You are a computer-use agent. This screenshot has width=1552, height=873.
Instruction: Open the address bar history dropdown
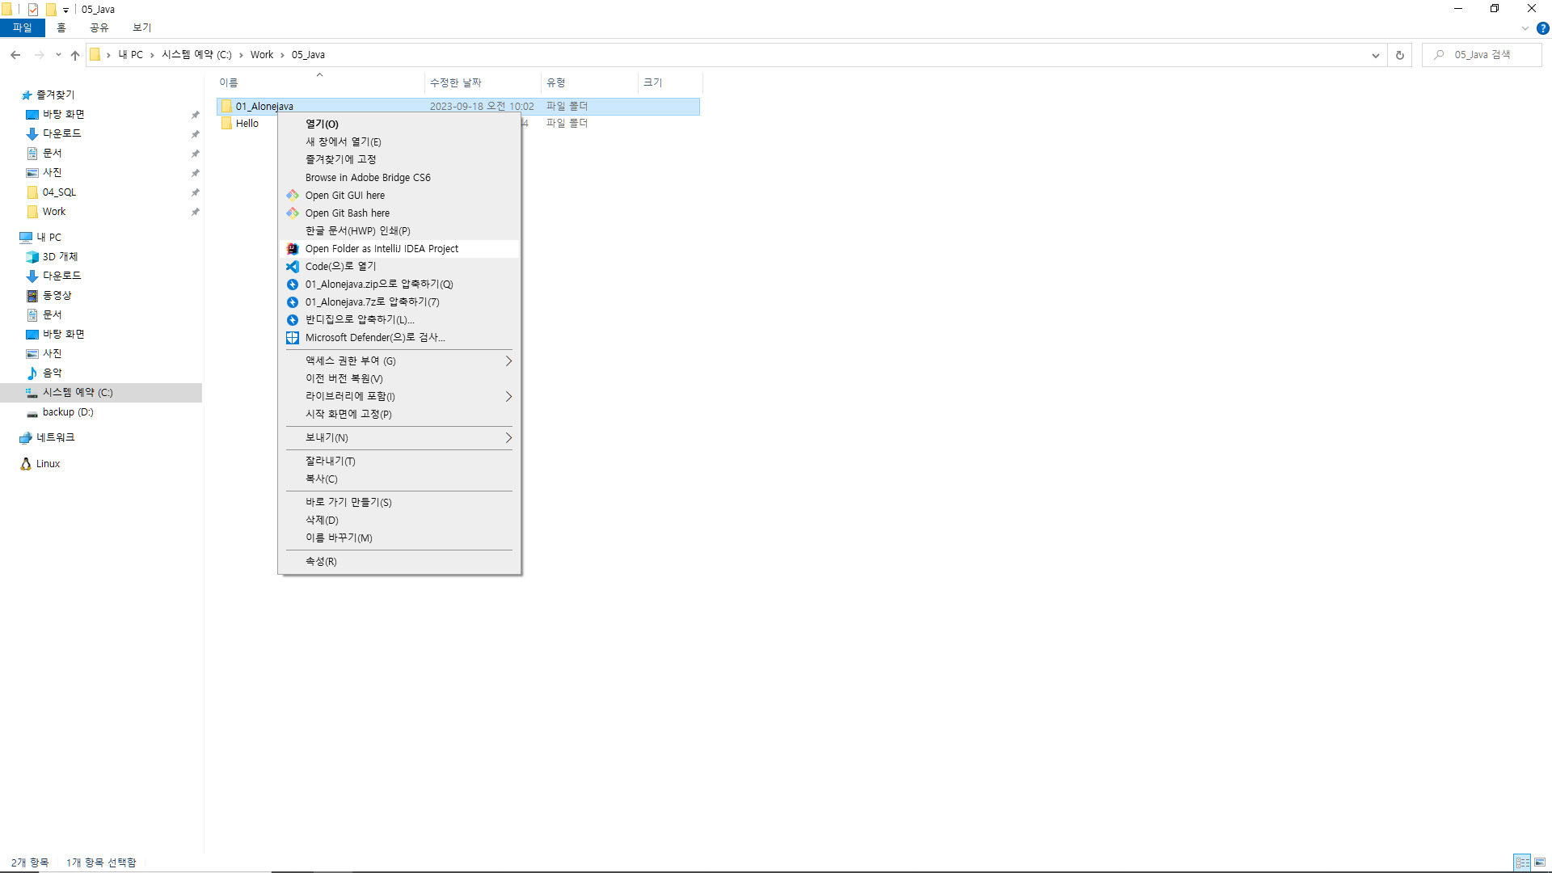click(1375, 55)
